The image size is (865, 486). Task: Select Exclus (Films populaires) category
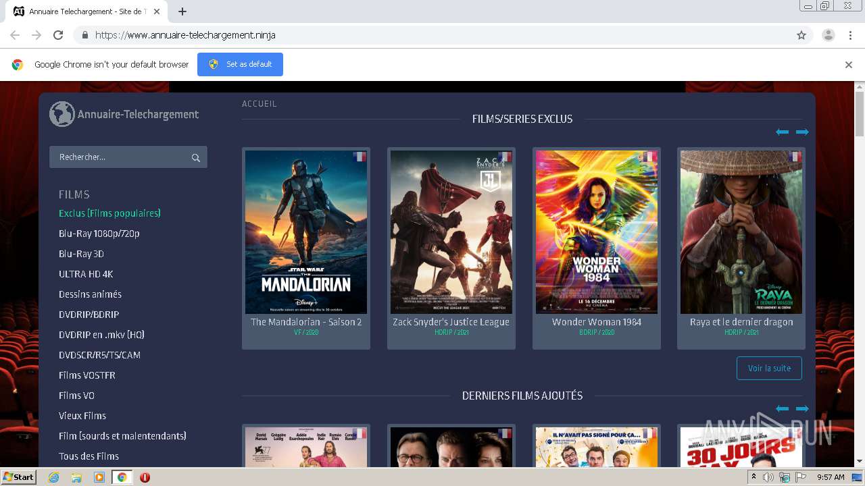coord(109,213)
